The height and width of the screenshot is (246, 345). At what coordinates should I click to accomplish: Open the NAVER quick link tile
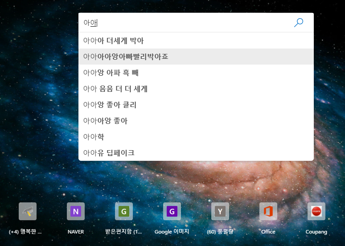tap(76, 211)
